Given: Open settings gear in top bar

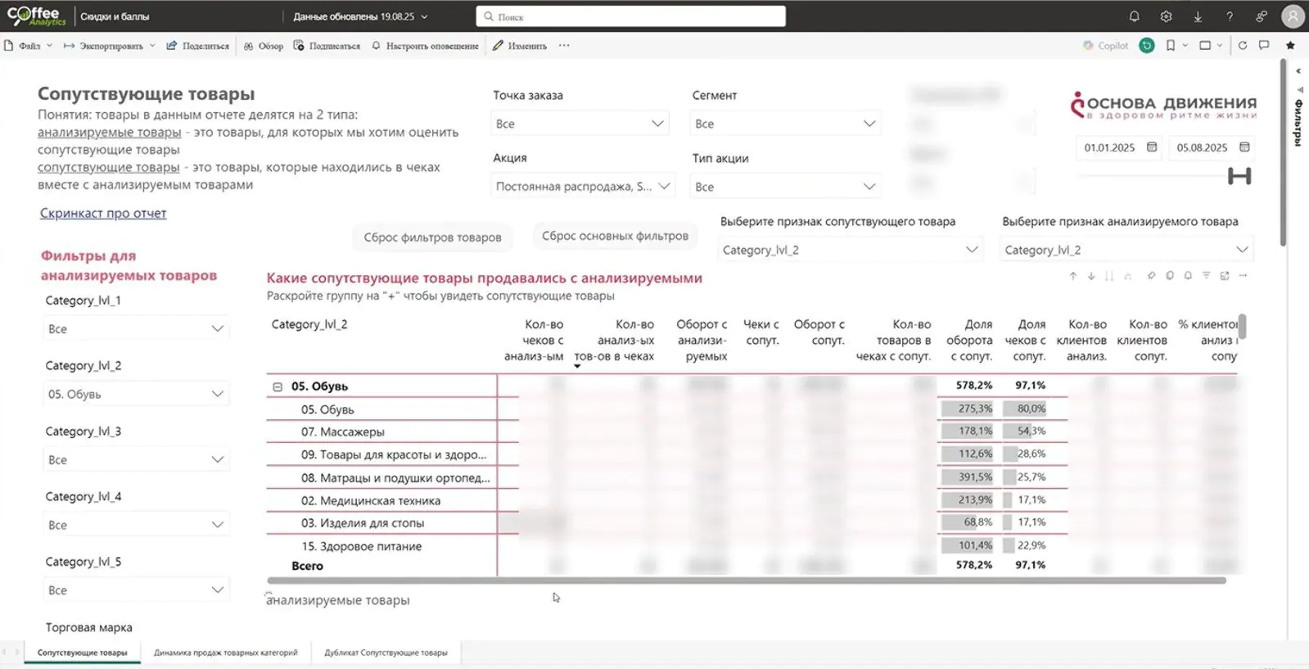Looking at the screenshot, I should (x=1166, y=16).
